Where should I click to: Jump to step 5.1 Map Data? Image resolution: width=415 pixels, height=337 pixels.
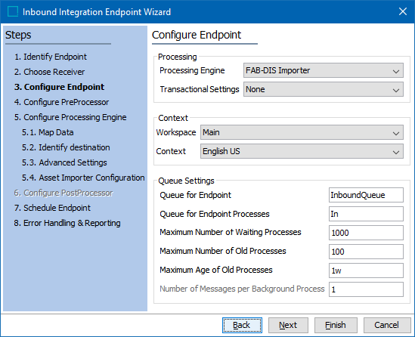point(48,132)
